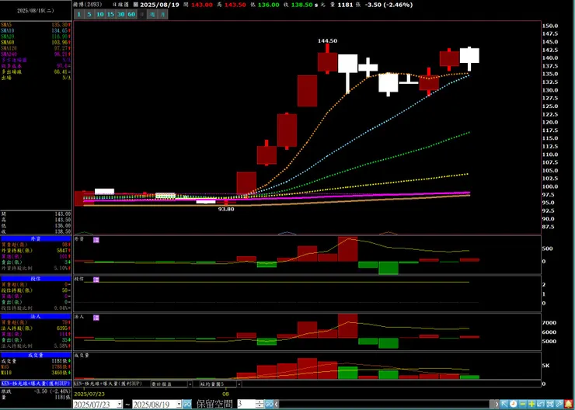
Task: Click the orange alert bell icon
Action: (x=569, y=404)
